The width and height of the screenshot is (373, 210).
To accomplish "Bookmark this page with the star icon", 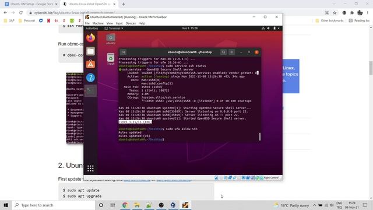I will (x=335, y=13).
